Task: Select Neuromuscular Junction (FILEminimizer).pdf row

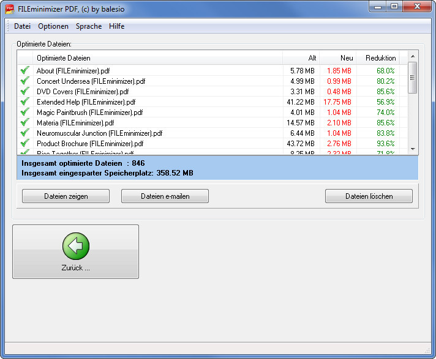Action: tap(212, 133)
